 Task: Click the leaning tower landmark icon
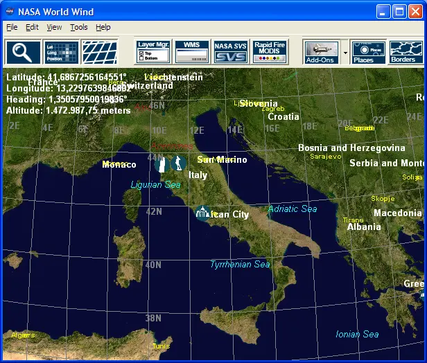[x=162, y=164]
